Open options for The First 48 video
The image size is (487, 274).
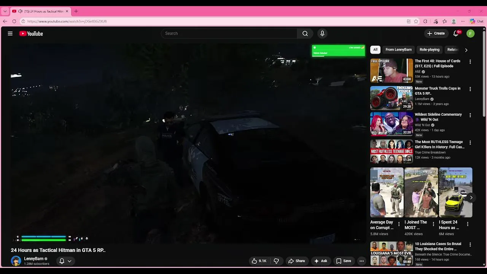pos(470,62)
